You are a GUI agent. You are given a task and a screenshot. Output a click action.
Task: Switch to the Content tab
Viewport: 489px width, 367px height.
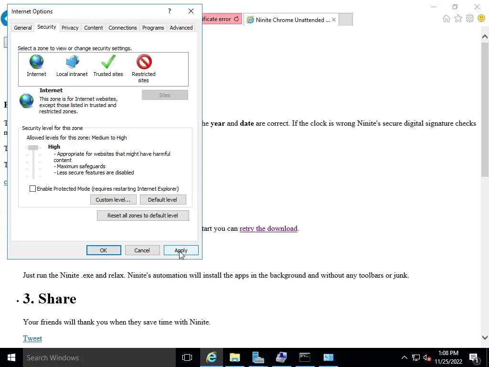click(x=93, y=27)
